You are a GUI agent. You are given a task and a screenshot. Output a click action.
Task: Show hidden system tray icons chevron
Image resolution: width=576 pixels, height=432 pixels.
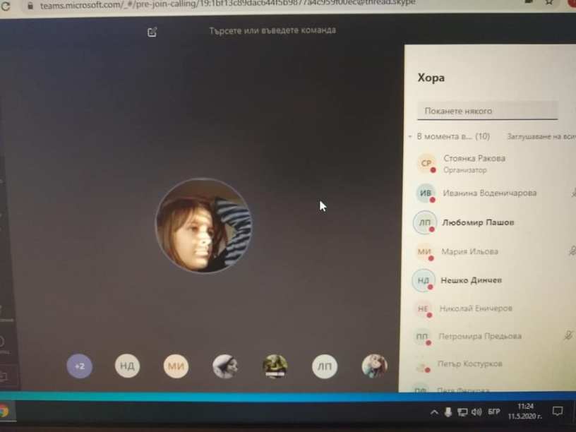click(433, 412)
